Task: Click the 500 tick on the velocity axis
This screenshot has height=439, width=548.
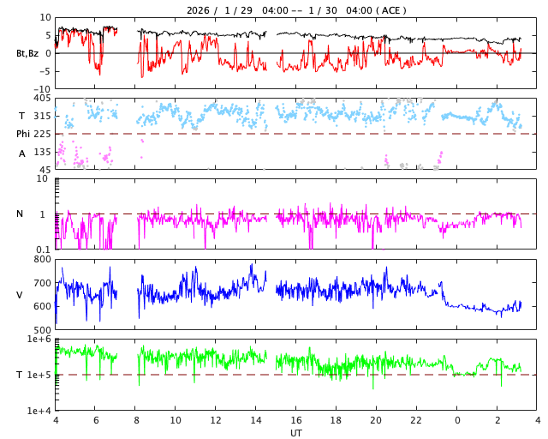Action: 41,330
